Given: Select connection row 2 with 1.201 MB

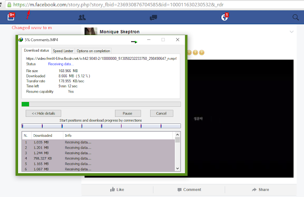Looking at the screenshot, I should click(x=98, y=148).
